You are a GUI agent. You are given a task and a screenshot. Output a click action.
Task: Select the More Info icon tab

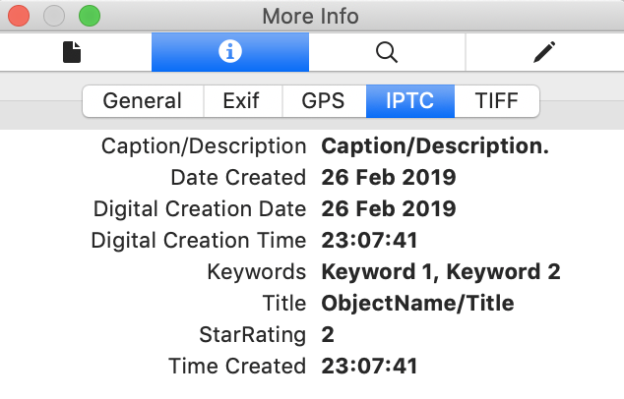[x=229, y=52]
